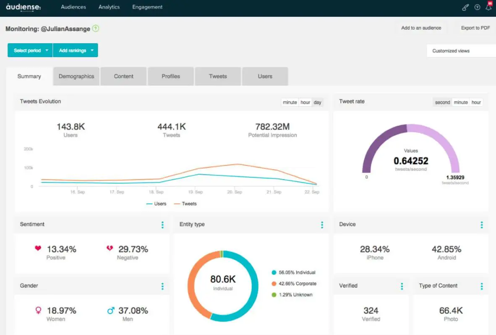Click the 324 Verified value
Viewport: 496px width, 335px height.
coord(371,311)
